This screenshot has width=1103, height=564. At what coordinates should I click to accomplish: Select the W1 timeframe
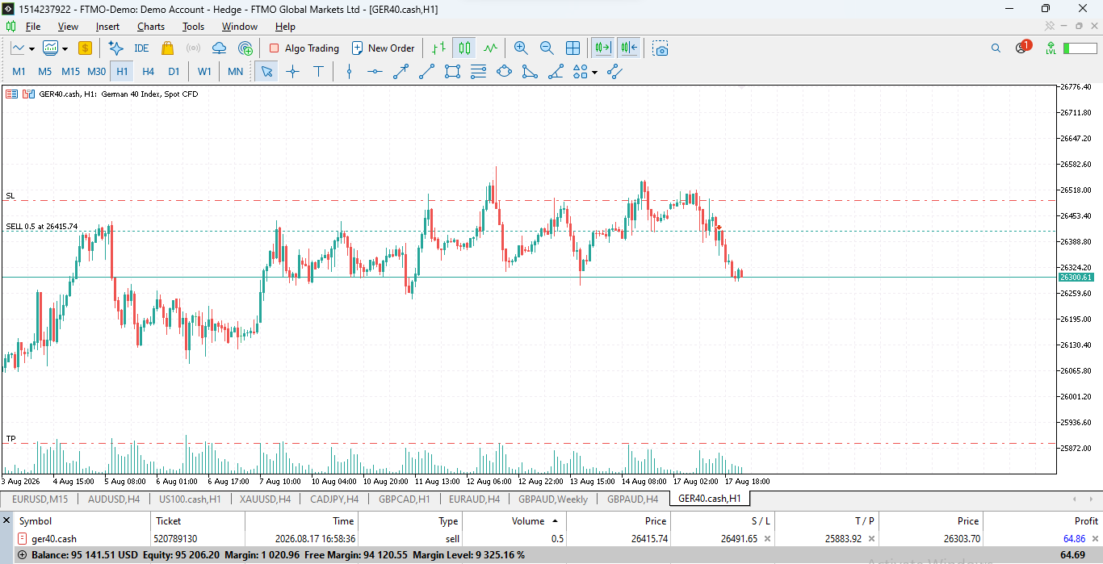204,72
